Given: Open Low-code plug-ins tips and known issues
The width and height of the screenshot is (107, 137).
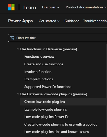Looking at the screenshot, I should 57,132.
